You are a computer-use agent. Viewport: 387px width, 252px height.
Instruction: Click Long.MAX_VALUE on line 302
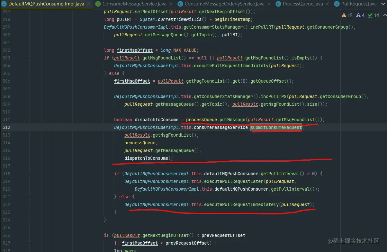point(180,50)
